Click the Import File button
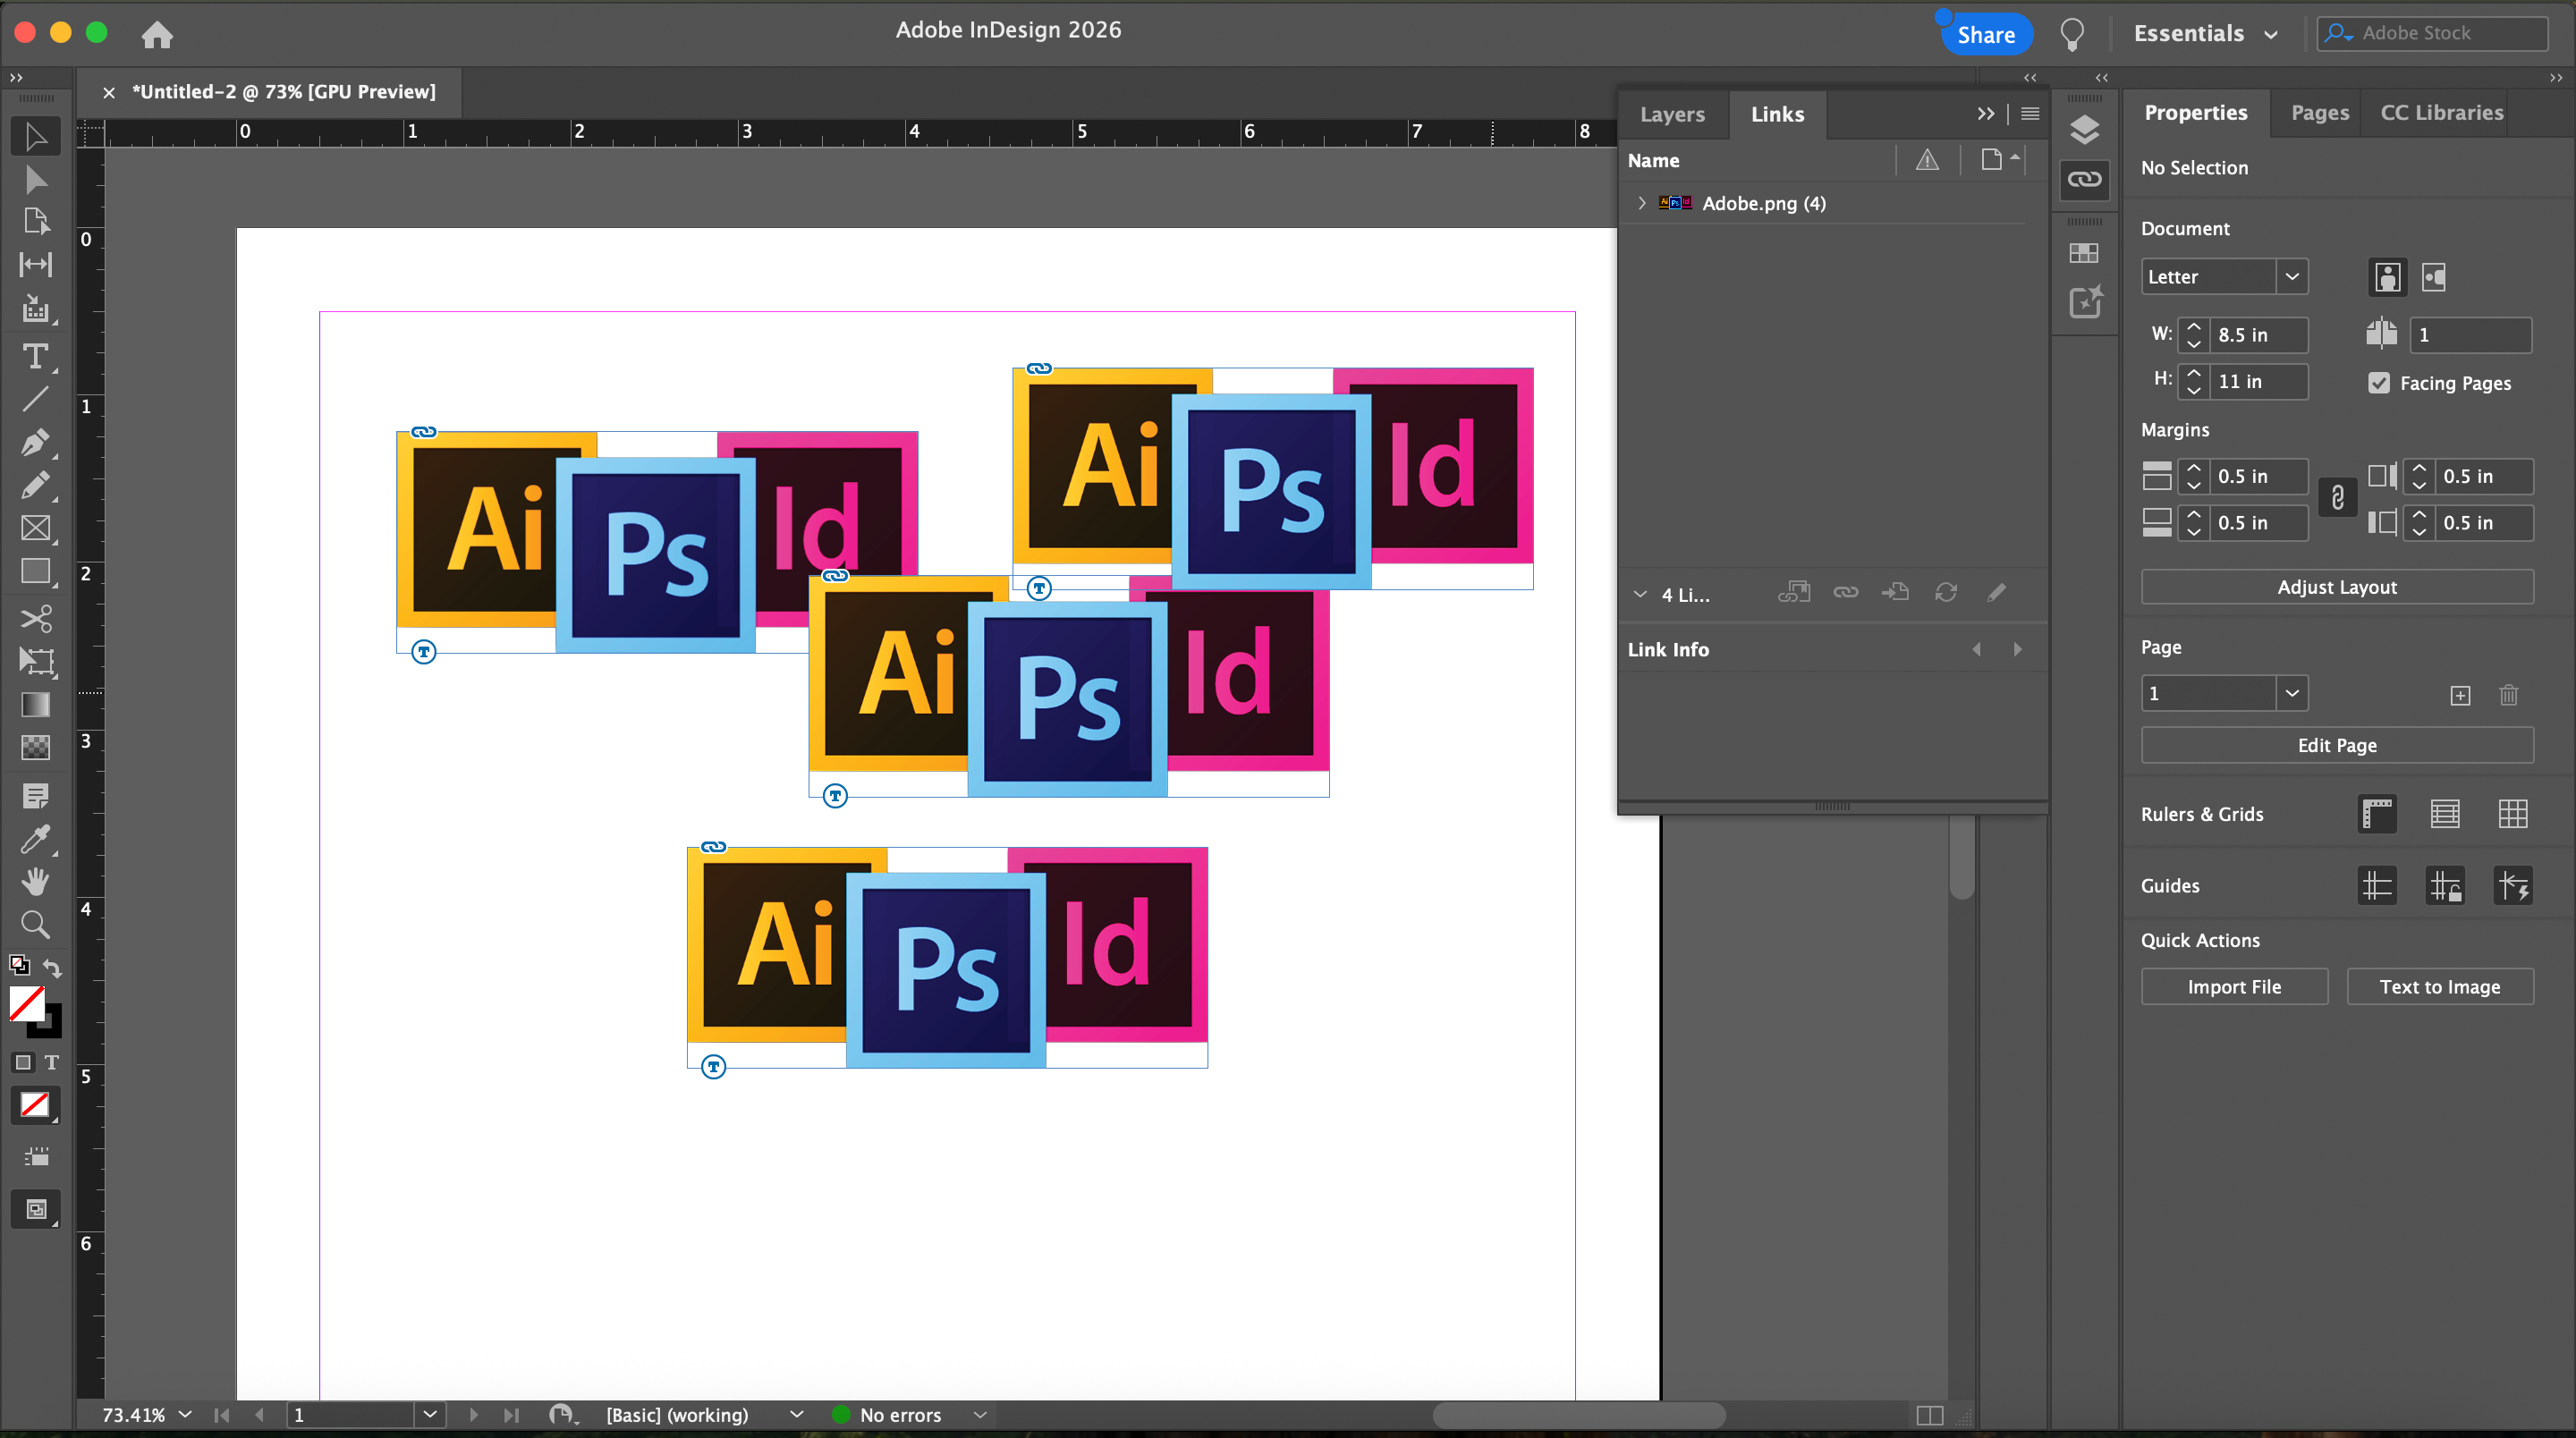Screen dimensions: 2576x1438 [x=2233, y=987]
